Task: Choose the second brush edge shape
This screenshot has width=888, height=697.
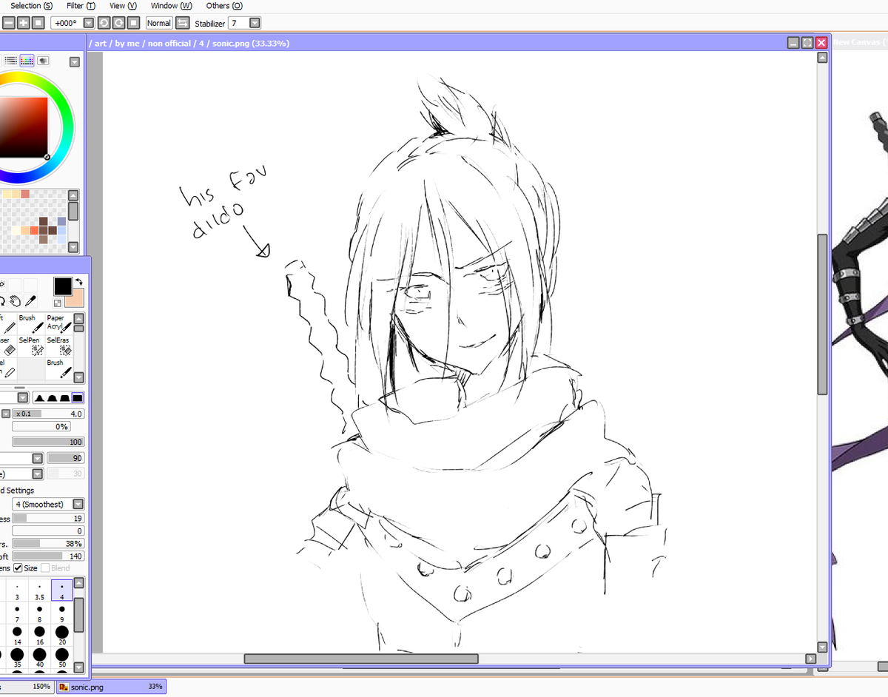Action: click(52, 398)
